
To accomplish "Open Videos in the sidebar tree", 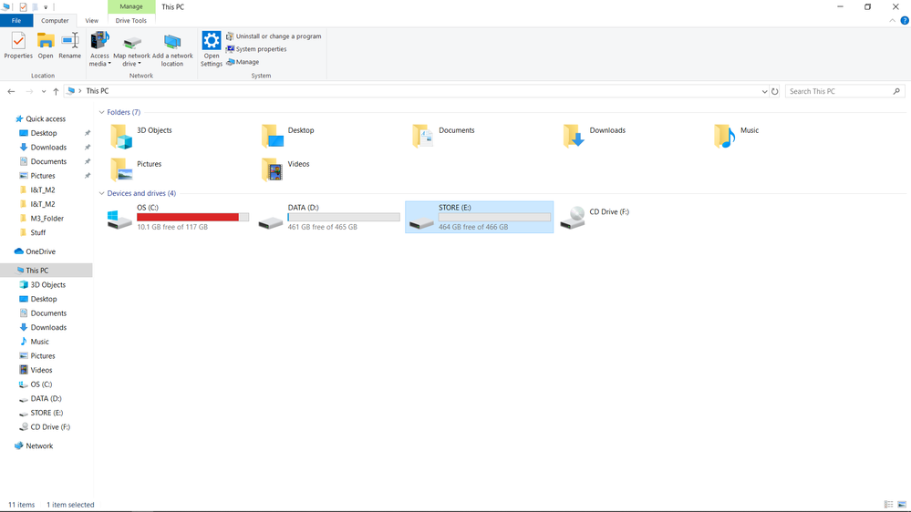I will [x=36, y=370].
